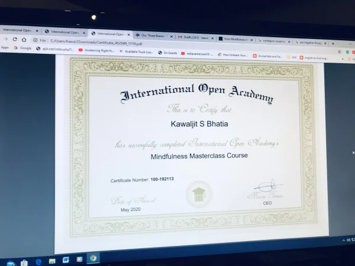Close the active certificate tab
355x266 pixels.
[128, 35]
